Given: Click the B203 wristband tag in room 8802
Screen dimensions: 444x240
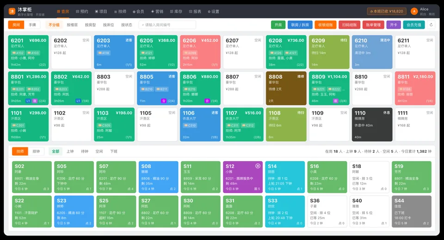Looking at the screenshot, I should click(x=61, y=89).
